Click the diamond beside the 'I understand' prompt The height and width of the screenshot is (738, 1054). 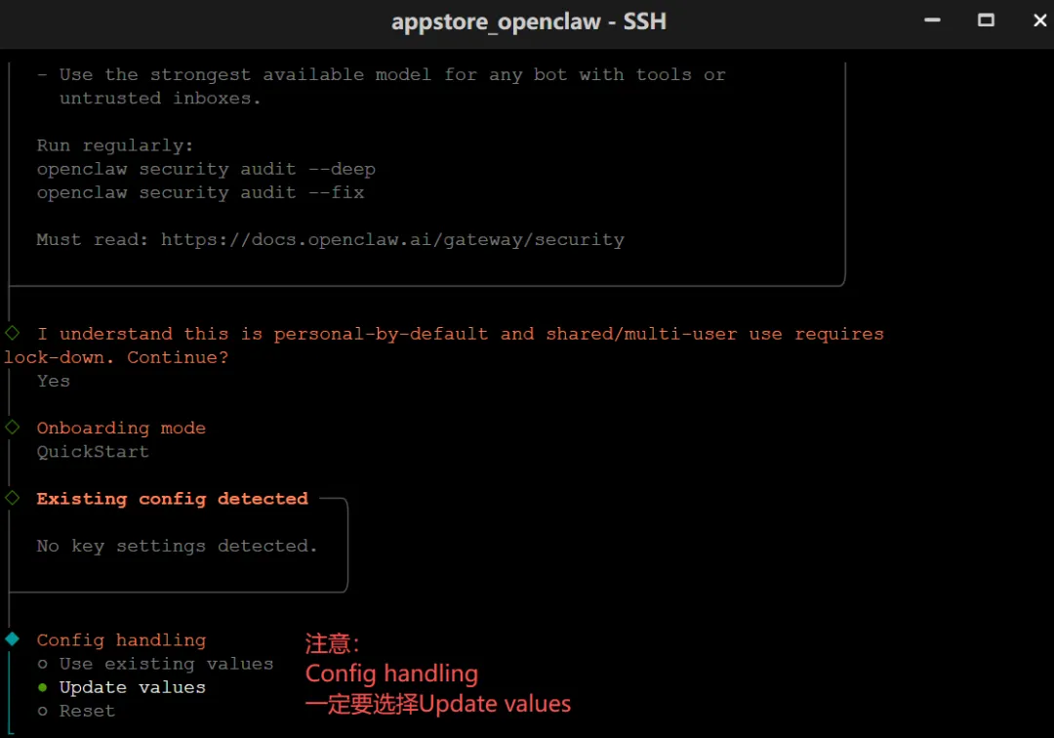click(12, 333)
